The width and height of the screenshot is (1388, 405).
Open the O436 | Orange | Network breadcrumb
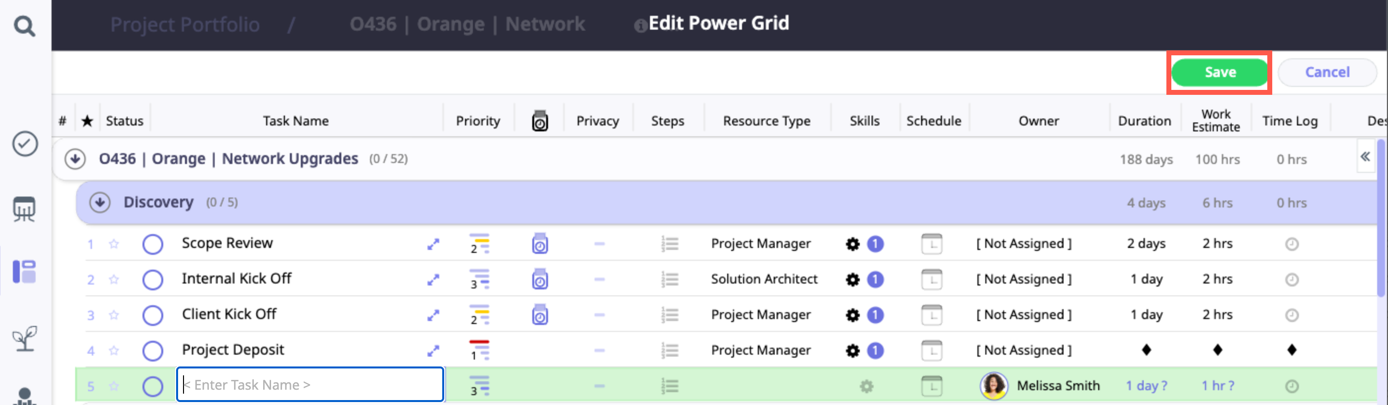coord(467,25)
